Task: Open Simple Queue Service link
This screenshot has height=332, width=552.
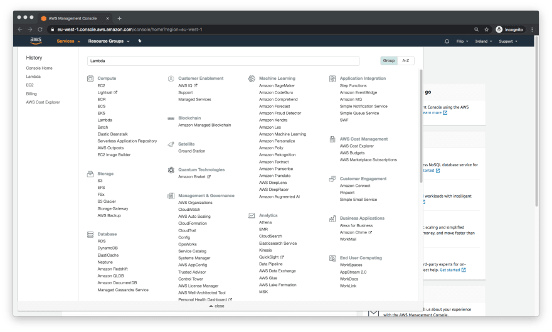Action: tap(359, 114)
